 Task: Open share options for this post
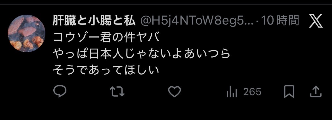(x=316, y=92)
